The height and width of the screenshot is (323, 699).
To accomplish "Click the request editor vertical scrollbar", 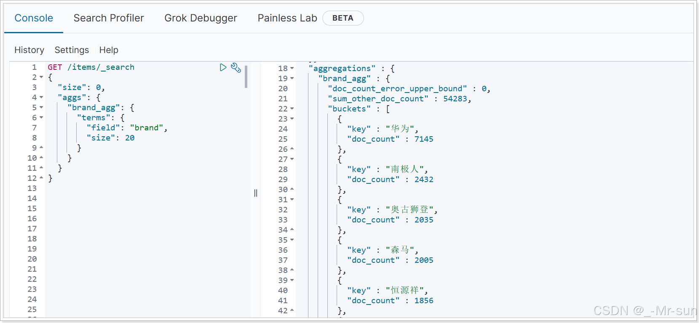I will click(246, 77).
